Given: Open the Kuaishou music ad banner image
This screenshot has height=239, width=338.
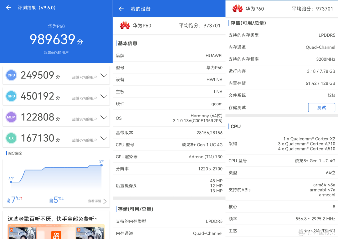Looking at the screenshot, I should tap(56, 232).
